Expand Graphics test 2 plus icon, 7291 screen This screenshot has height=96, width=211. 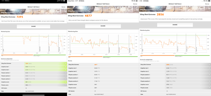[65, 70]
